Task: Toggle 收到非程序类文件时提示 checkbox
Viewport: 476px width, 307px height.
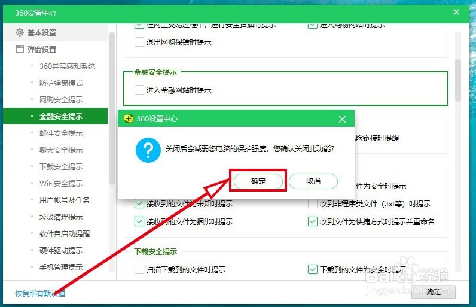Action: [x=313, y=203]
